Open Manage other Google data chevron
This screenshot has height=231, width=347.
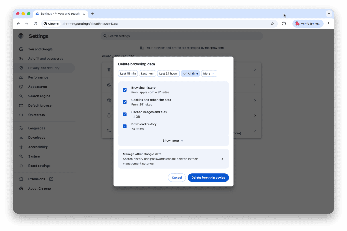pos(222,158)
